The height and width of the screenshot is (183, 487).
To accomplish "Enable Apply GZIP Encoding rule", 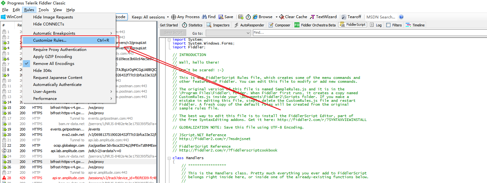I will pos(69,57).
